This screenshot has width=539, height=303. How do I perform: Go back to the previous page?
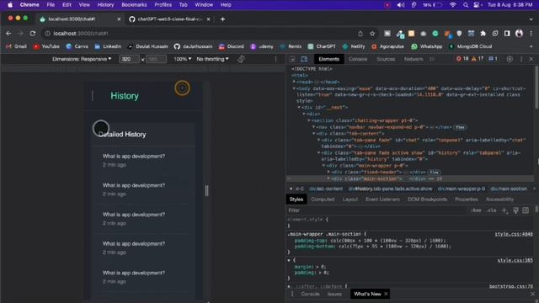(8, 34)
